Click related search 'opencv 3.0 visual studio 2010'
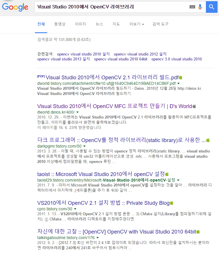219x253 pixels. (176, 59)
